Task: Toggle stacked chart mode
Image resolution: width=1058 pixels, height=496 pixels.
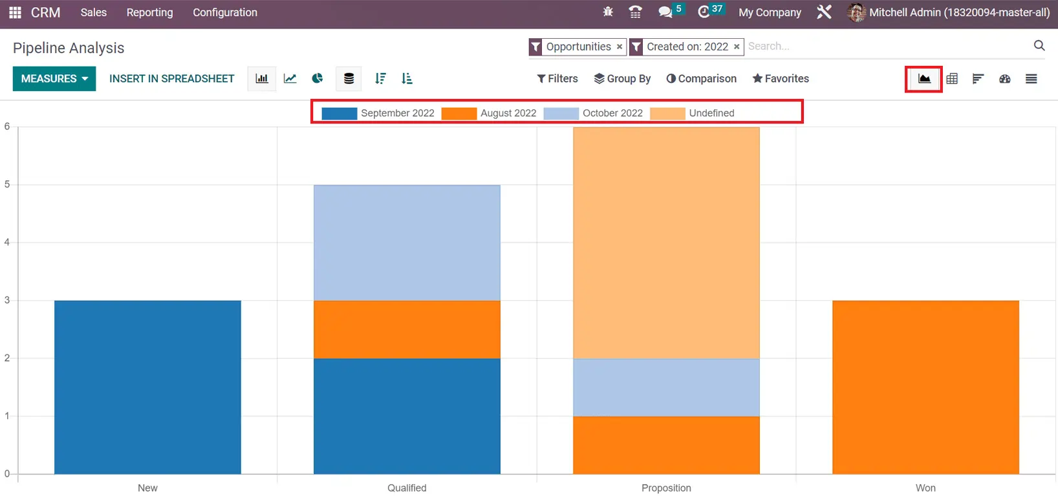Action: pos(349,79)
